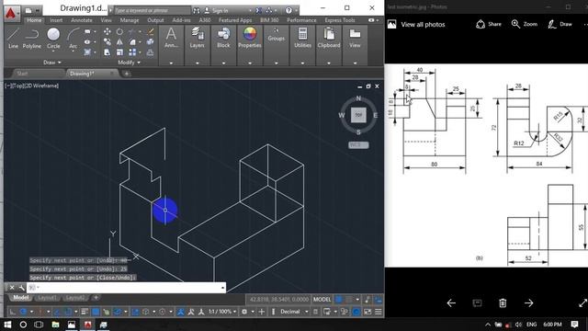Toggle MODEL space button in status bar
This screenshot has width=588, height=331.
(322, 300)
